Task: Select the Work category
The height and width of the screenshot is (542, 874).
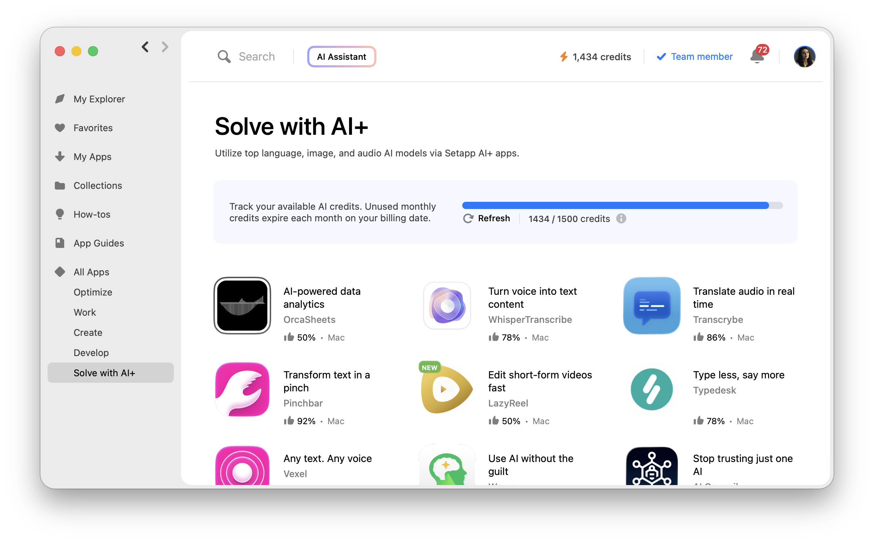Action: click(85, 312)
